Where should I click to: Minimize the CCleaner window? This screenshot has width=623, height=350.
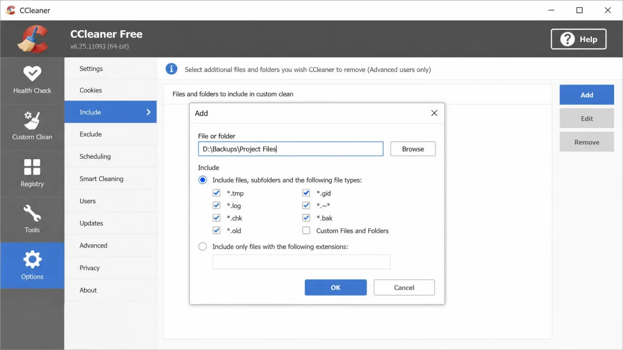pos(551,10)
